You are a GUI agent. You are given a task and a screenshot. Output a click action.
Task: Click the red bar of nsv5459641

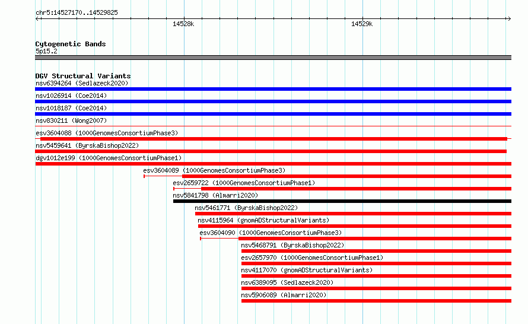pyautogui.click(x=271, y=151)
